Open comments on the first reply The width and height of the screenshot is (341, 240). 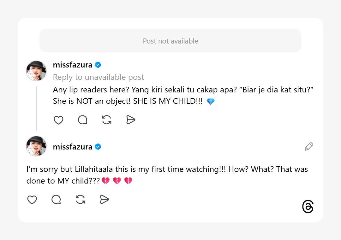(x=82, y=120)
